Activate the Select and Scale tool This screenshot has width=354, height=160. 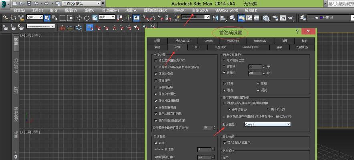click(95, 18)
